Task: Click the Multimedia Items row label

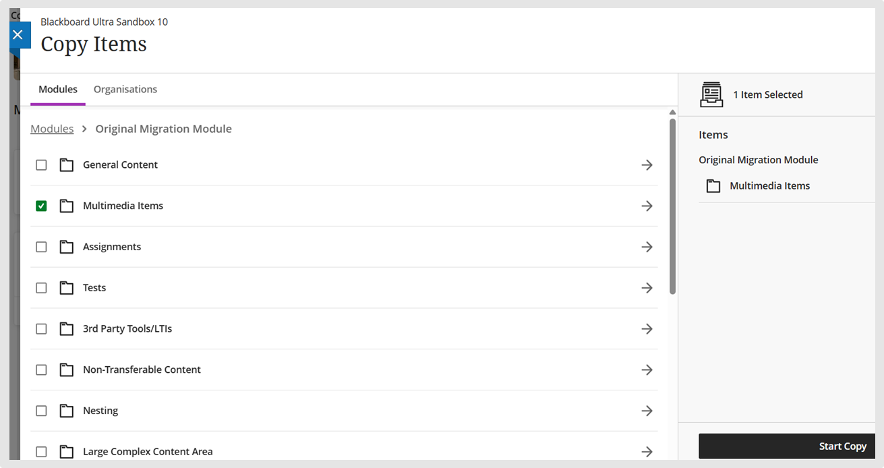Action: [x=123, y=206]
